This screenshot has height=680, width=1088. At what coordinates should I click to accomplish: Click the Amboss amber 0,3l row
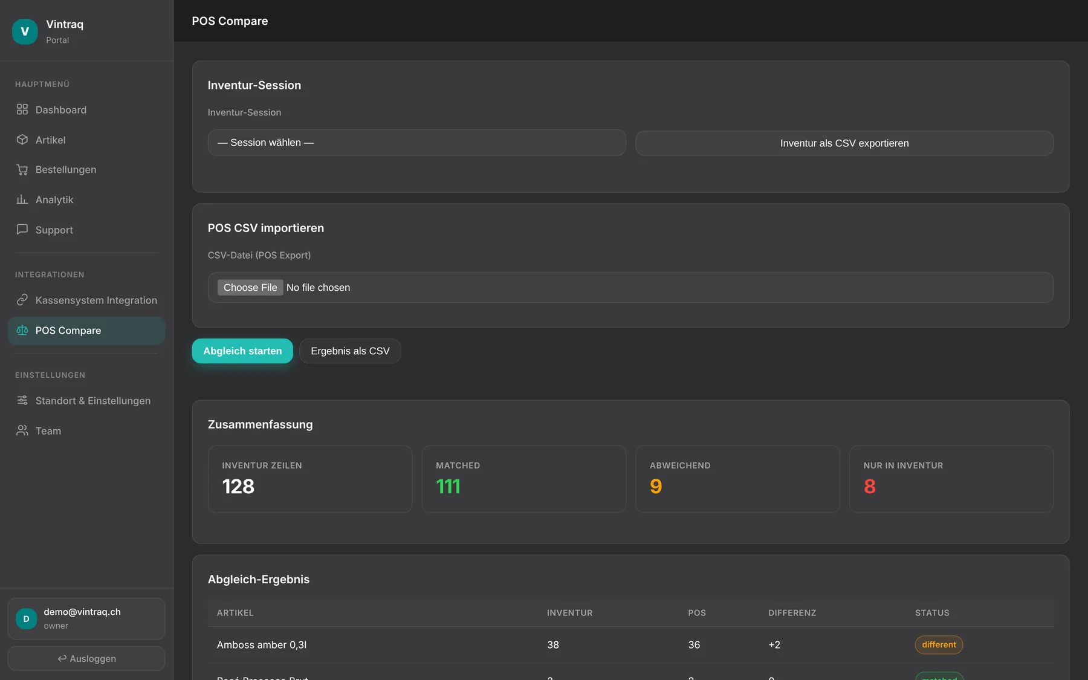coord(630,645)
